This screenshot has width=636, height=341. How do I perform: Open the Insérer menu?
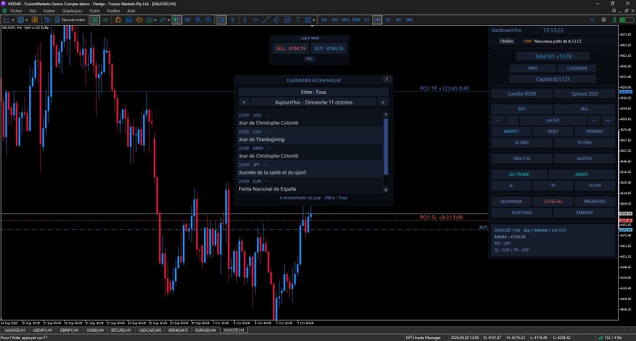[x=49, y=11]
